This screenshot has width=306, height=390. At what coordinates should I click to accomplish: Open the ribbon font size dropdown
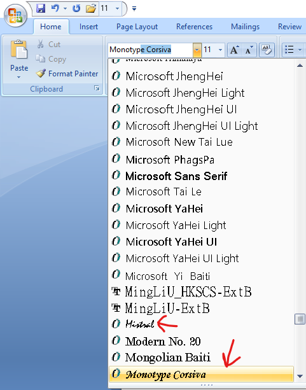tap(220, 50)
